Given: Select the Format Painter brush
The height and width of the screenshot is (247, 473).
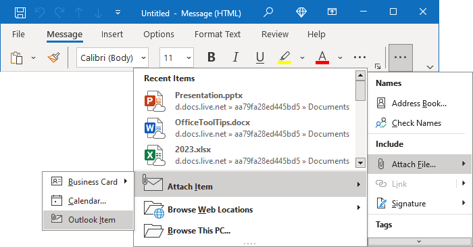Looking at the screenshot, I should 53,58.
